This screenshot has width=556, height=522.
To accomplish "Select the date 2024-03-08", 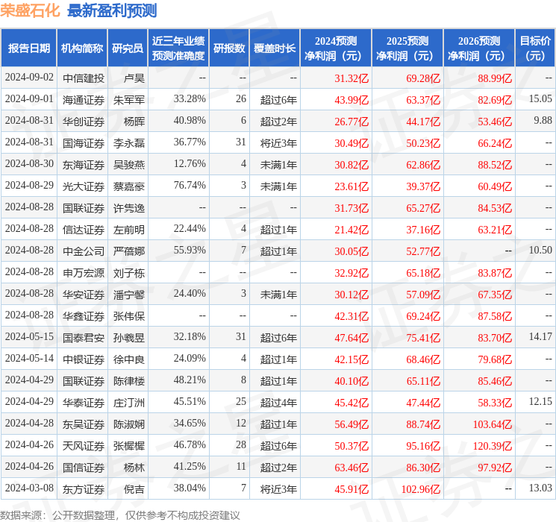I will pyautogui.click(x=29, y=488).
